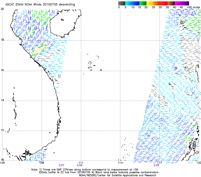Select the red 30–35 knots legend segment
This screenshot has width=201, height=177.
(164, 3)
